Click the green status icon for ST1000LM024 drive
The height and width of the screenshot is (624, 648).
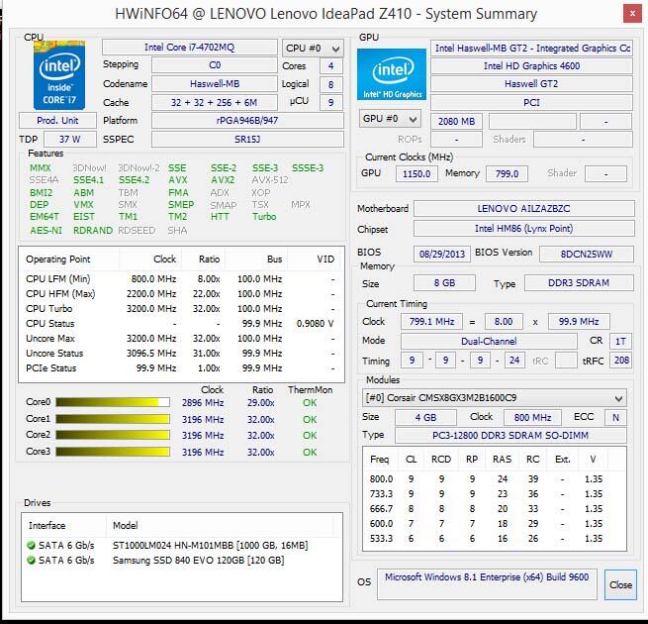(x=31, y=546)
